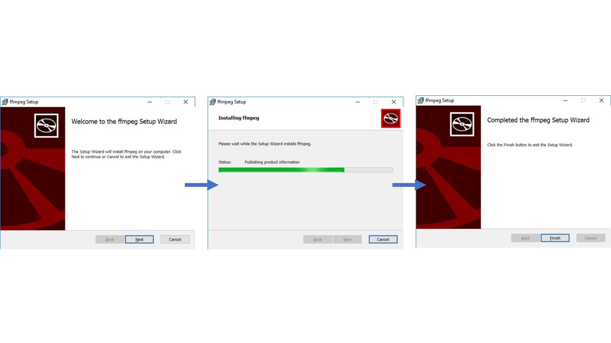Minimize the Installing ffmpeg window
This screenshot has width=611, height=343.
pos(358,102)
